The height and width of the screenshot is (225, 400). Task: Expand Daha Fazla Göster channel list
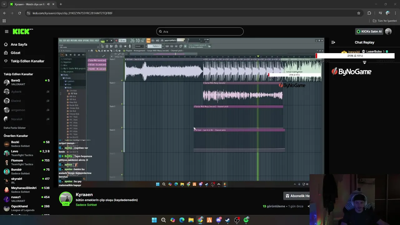15,128
